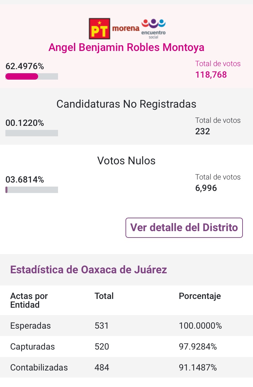Click the Candidaturas No Registradas progress bar
The image size is (253, 387).
coord(32,133)
